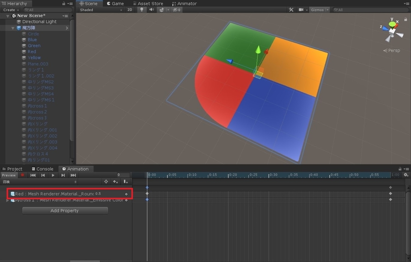Toggle scene lighting bulb icon
The image size is (411, 262).
click(x=142, y=10)
